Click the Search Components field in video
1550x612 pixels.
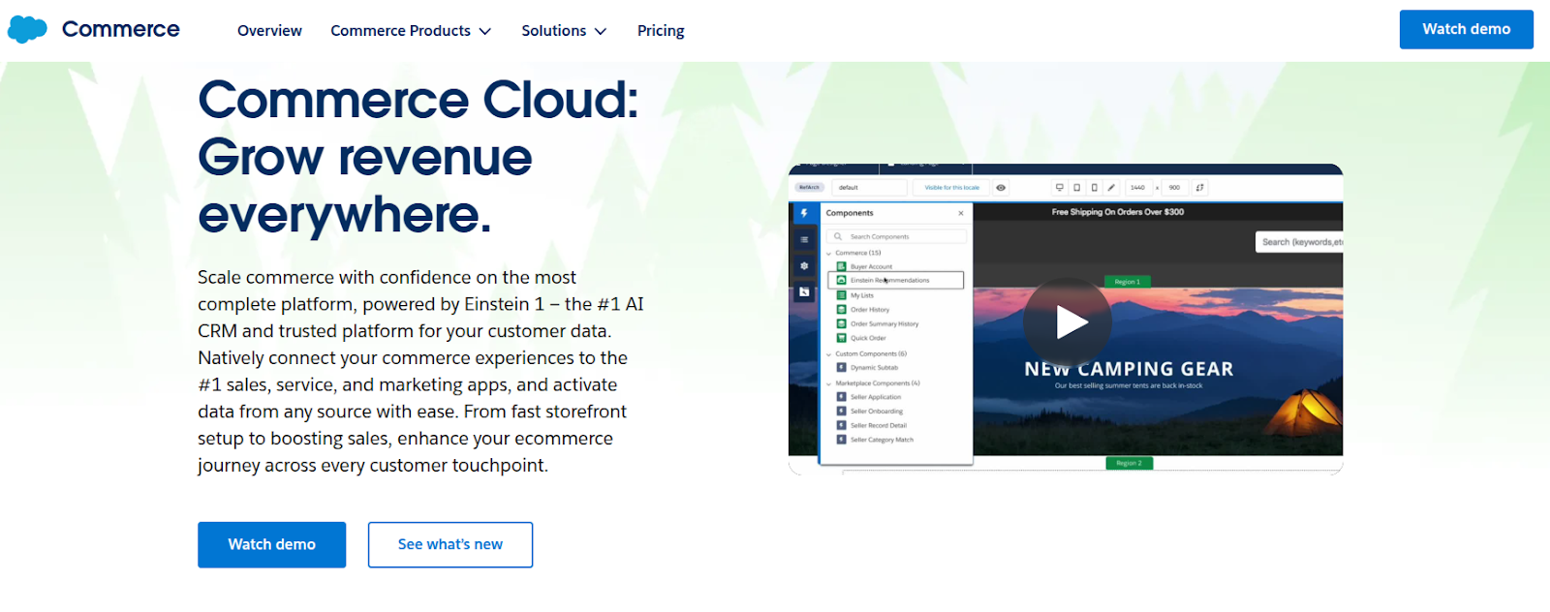coord(896,236)
